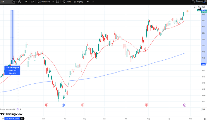Image resolution: width=207 pixels, height=120 pixels.
Task: Click the 70.0 blue price label on scale
Action: pyautogui.click(x=203, y=64)
